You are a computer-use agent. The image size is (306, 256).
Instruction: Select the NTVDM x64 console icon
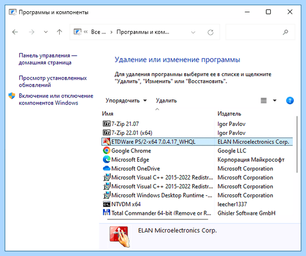[x=107, y=204]
